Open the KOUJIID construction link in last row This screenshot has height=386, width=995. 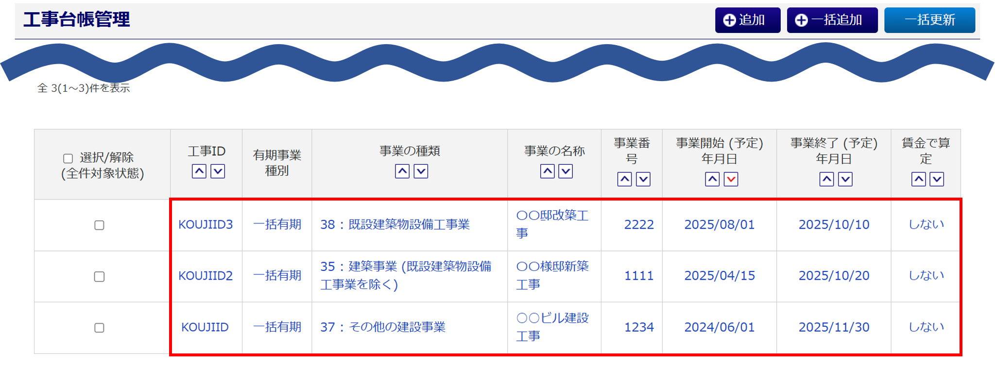coord(205,327)
